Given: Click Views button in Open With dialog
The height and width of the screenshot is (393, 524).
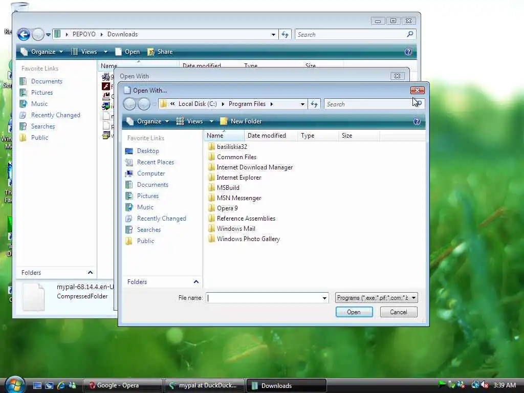Looking at the screenshot, I should click(190, 121).
